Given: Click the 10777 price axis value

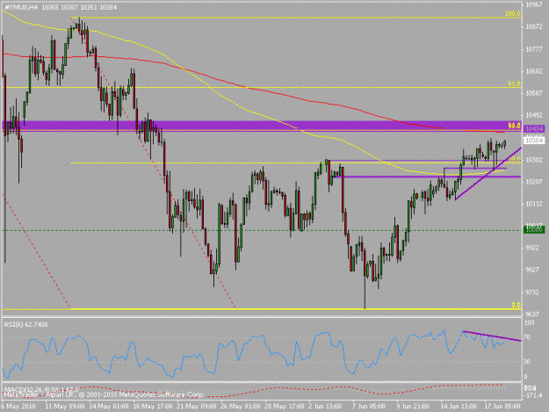Looking at the screenshot, I should click(534, 49).
